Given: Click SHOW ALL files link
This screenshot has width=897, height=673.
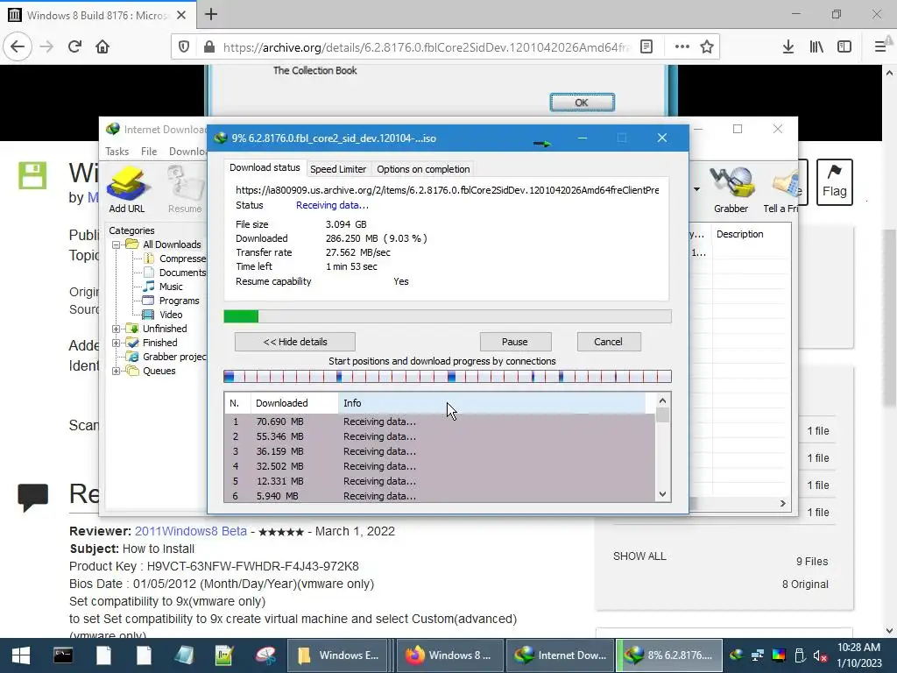Looking at the screenshot, I should 639,556.
